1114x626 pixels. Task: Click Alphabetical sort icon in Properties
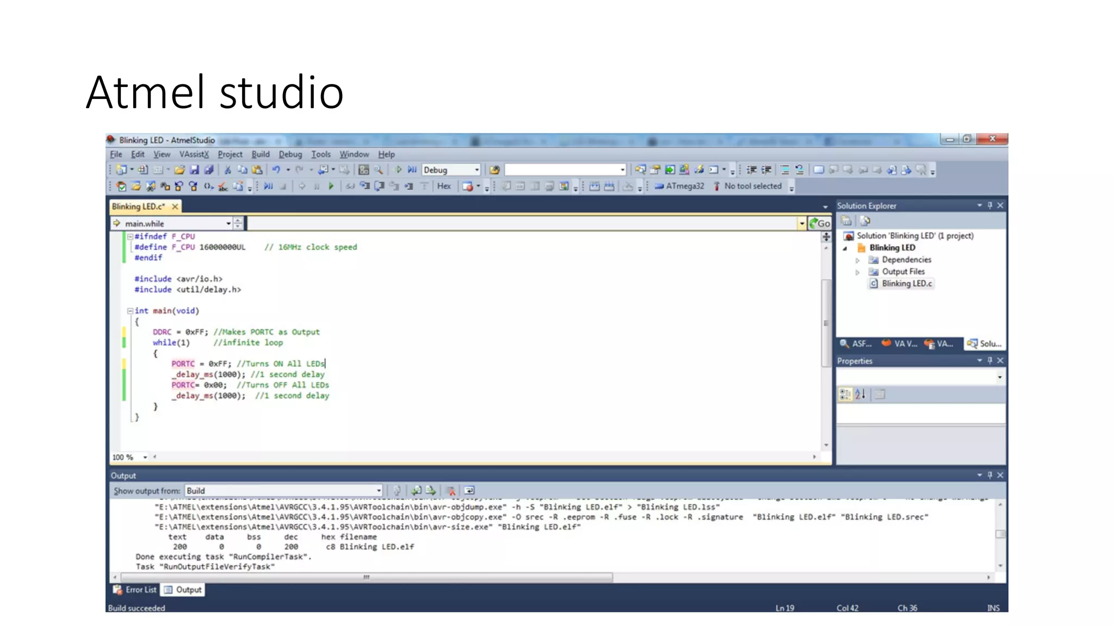click(860, 395)
